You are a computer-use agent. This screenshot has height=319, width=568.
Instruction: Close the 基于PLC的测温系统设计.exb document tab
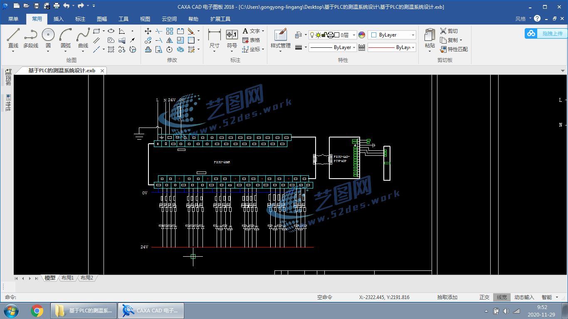tap(102, 71)
